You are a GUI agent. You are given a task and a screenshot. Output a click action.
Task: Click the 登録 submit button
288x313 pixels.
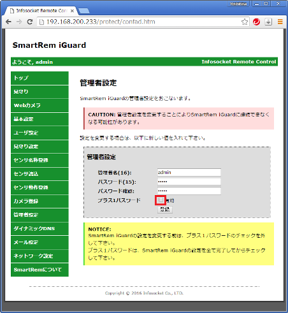(x=165, y=210)
